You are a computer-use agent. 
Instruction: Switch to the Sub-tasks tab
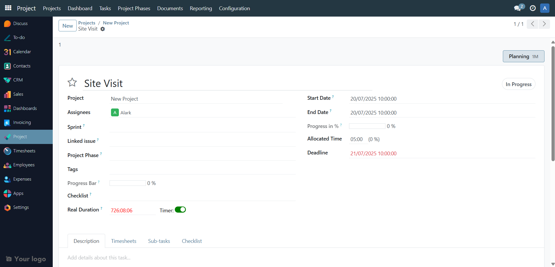point(159,241)
